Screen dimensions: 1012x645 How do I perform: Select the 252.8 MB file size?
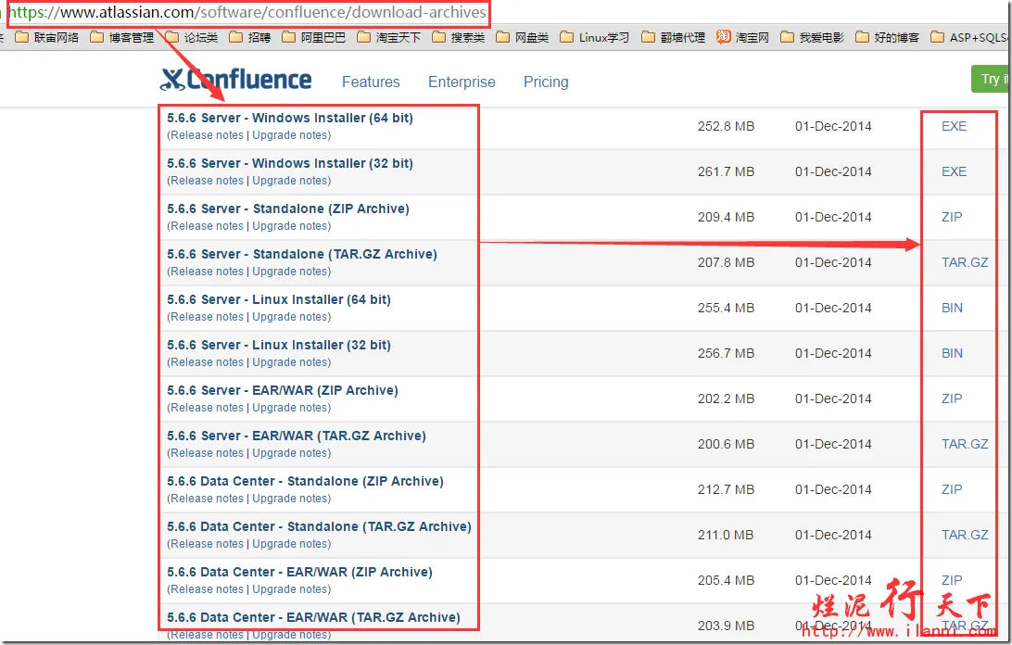click(726, 126)
